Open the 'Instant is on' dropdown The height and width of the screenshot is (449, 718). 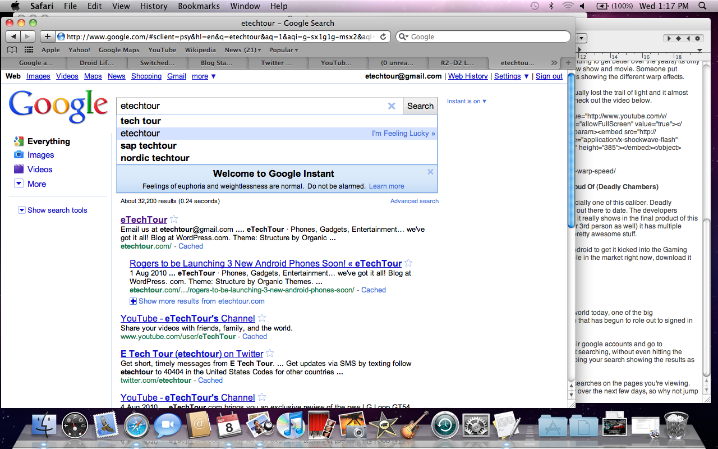pos(466,100)
